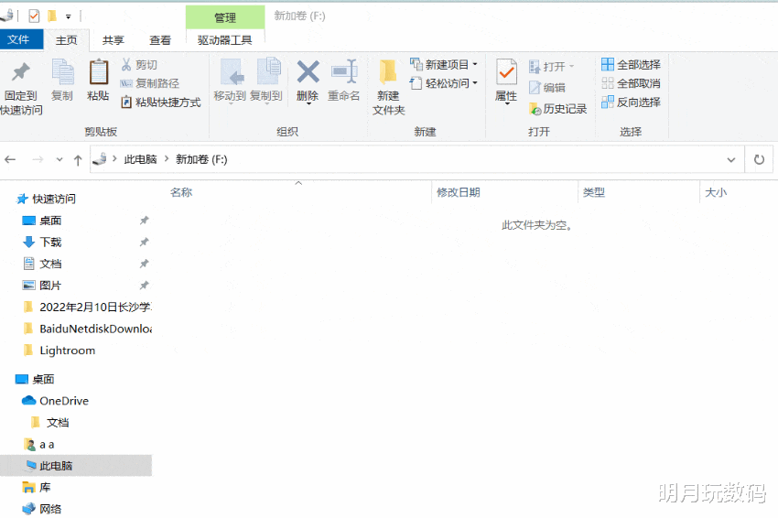Click Copy Path (复制路径)

click(150, 83)
